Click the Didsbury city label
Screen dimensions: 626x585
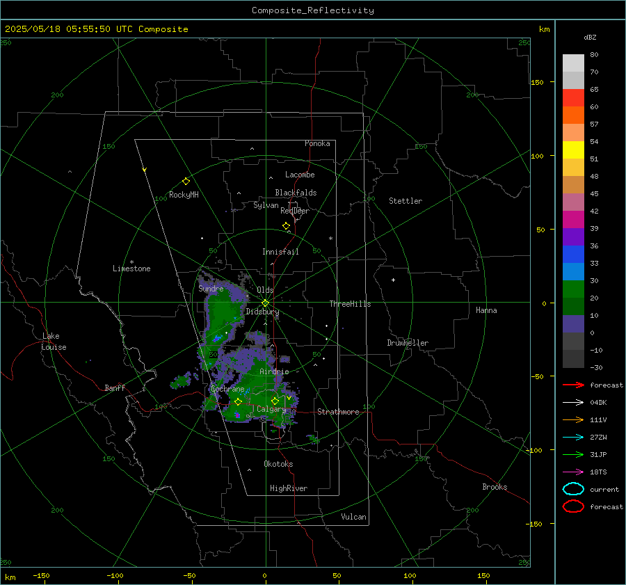click(x=262, y=312)
